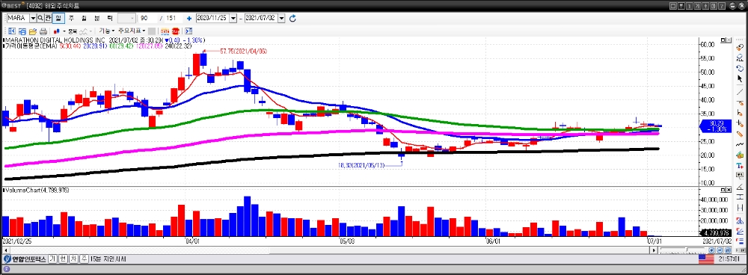Open the end date 2021/07/02 dropdown
The image size is (748, 275).
[x=281, y=18]
